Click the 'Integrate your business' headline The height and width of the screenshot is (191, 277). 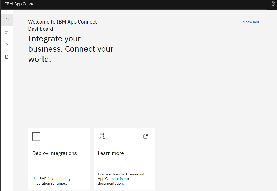(71, 49)
